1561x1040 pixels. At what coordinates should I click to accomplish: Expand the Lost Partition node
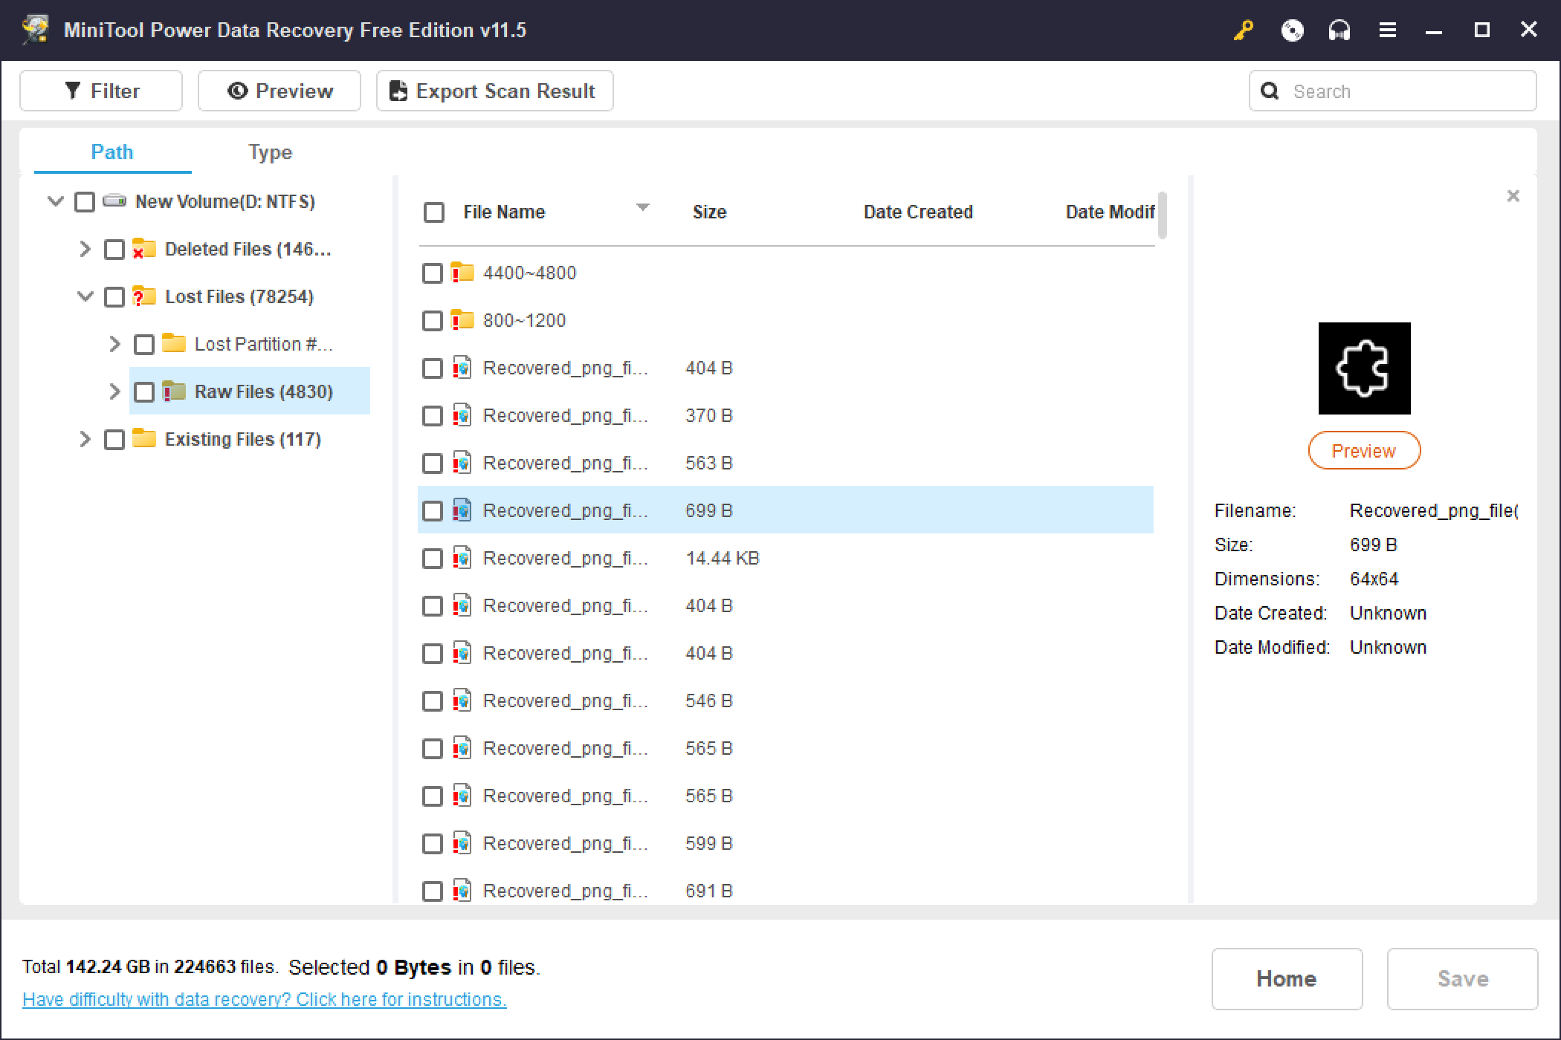[x=114, y=344]
